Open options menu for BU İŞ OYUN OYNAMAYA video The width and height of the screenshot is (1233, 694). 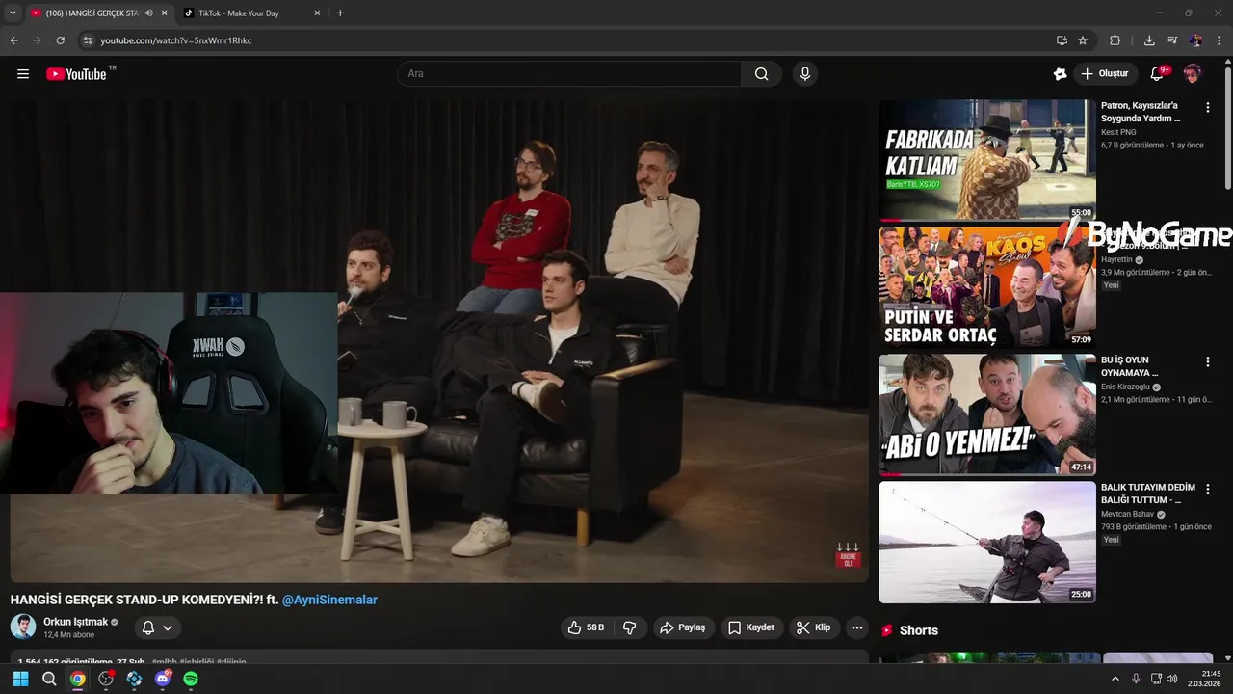click(1208, 362)
